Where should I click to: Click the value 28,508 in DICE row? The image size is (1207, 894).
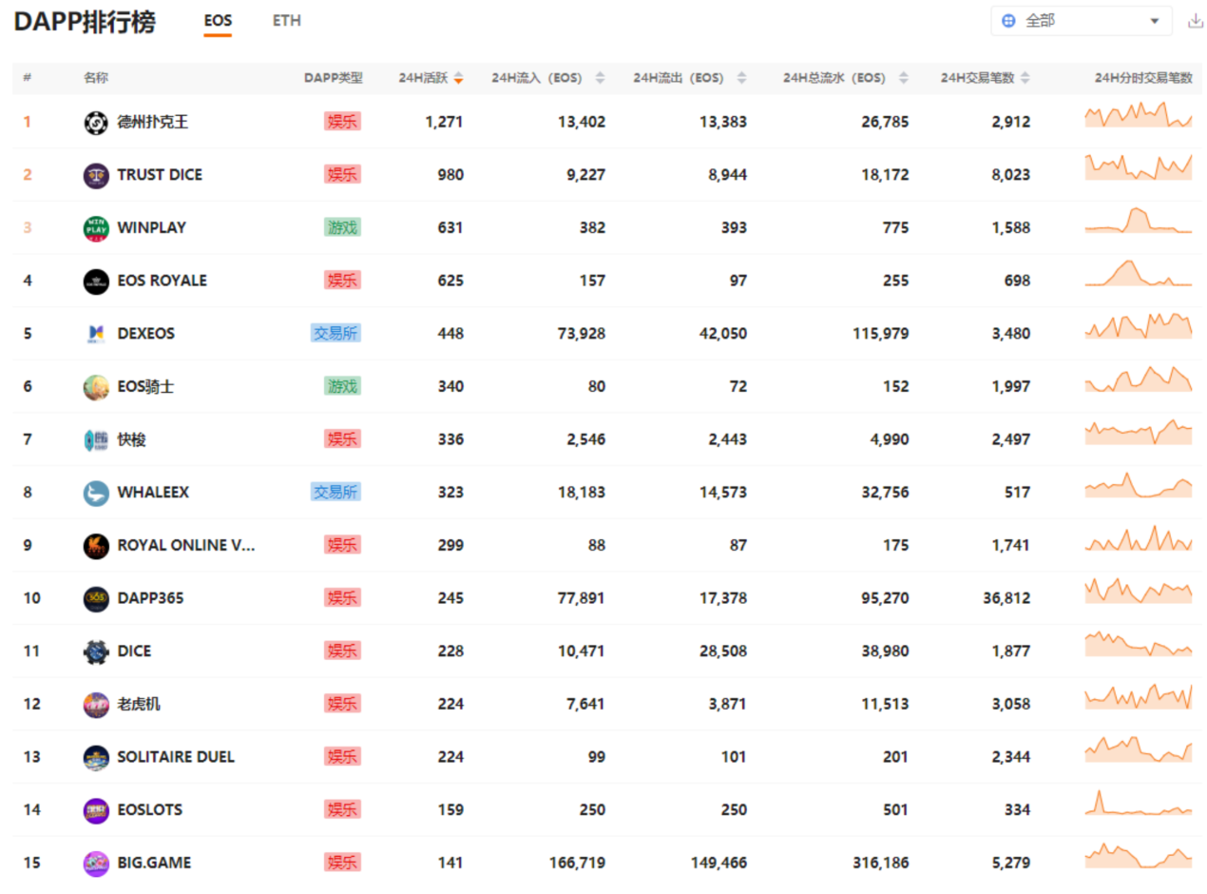(723, 651)
